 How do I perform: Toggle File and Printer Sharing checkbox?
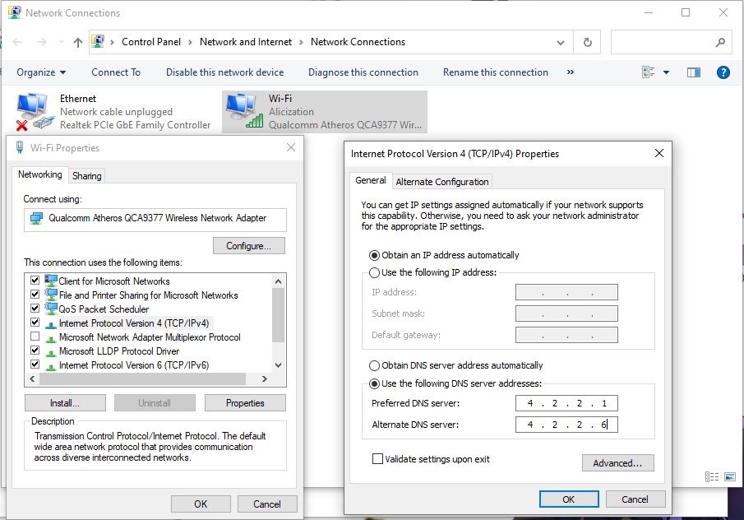tap(35, 294)
